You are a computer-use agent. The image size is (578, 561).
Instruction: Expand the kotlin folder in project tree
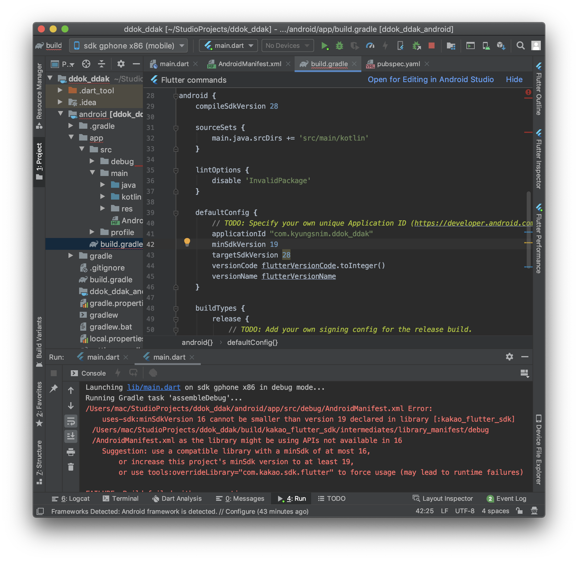point(102,197)
